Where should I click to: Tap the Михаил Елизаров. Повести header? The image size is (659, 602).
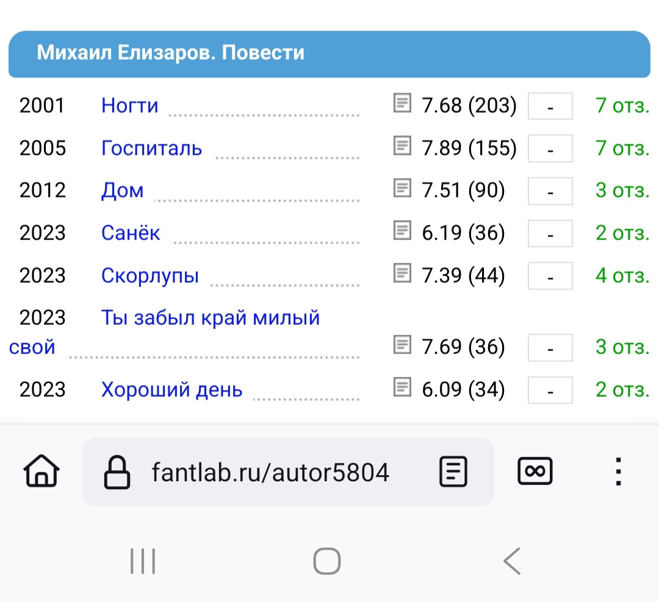click(x=329, y=54)
